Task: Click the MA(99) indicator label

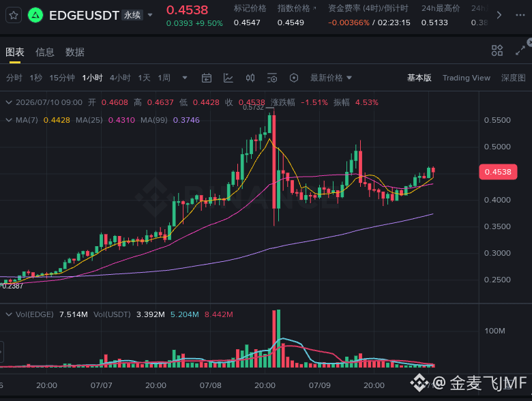Action: 154,120
